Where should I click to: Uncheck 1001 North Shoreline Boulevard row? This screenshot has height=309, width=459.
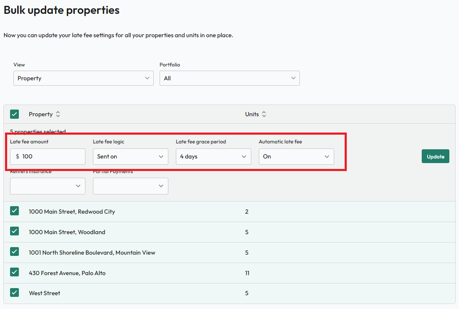point(14,252)
